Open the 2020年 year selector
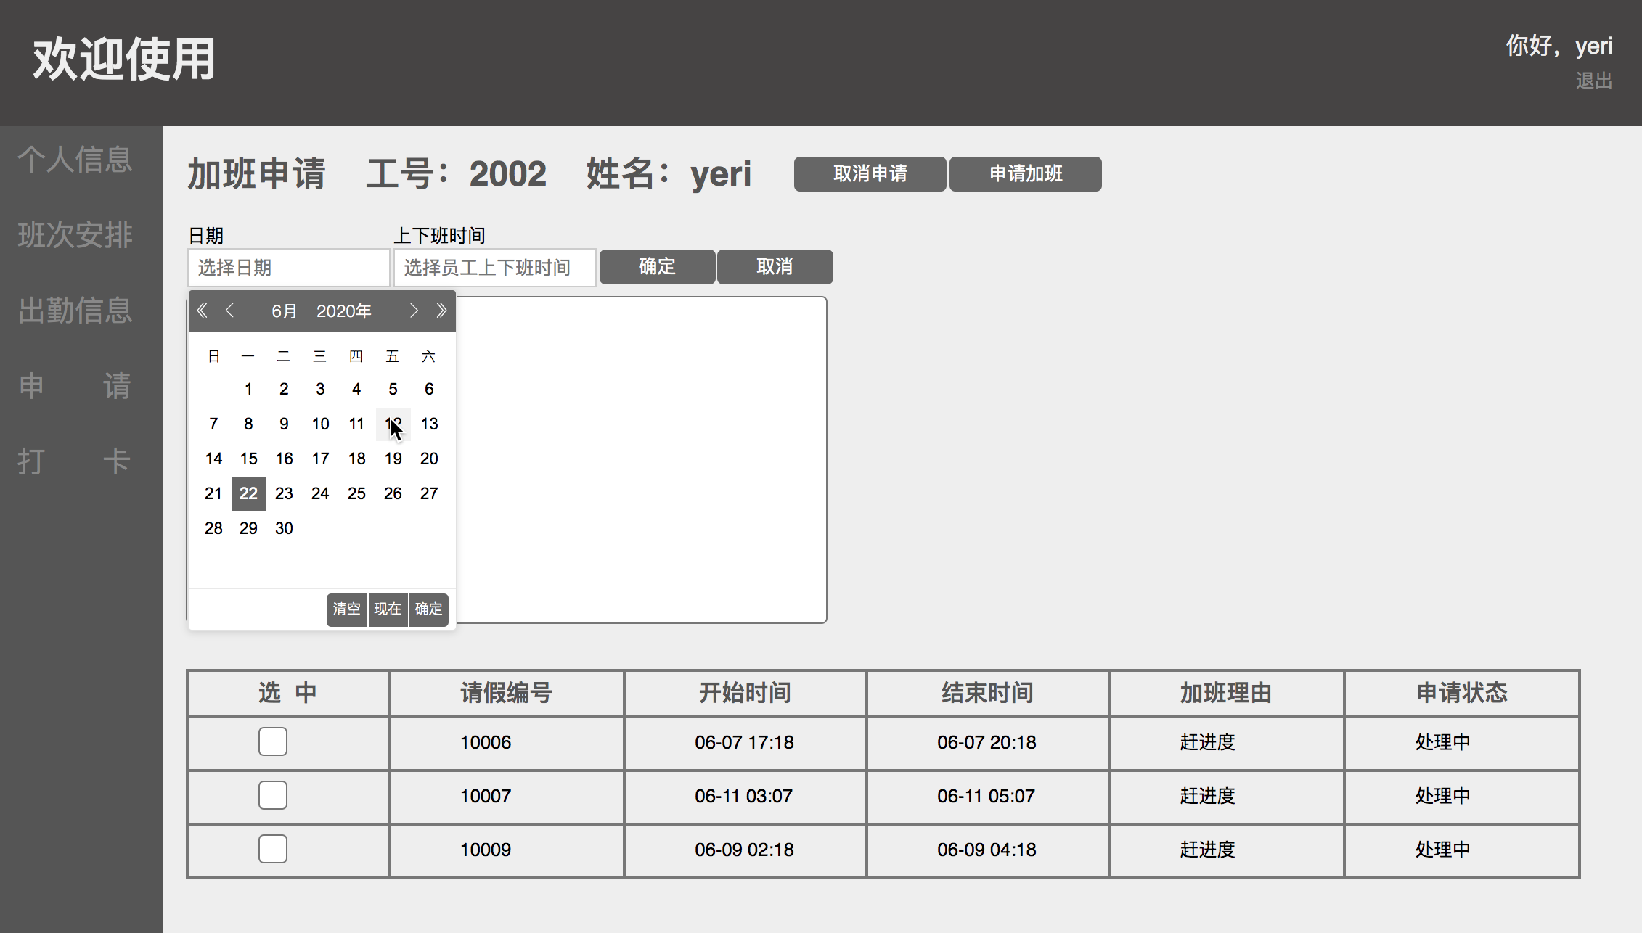This screenshot has height=933, width=1642. tap(343, 311)
